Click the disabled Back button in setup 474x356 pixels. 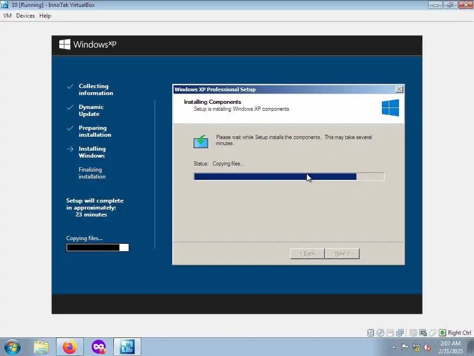click(307, 254)
